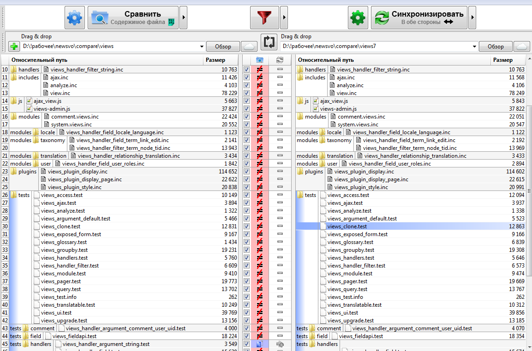Select left views_handler_field_user_roles.inc row
Screen dimensions: 532x351
(124, 163)
